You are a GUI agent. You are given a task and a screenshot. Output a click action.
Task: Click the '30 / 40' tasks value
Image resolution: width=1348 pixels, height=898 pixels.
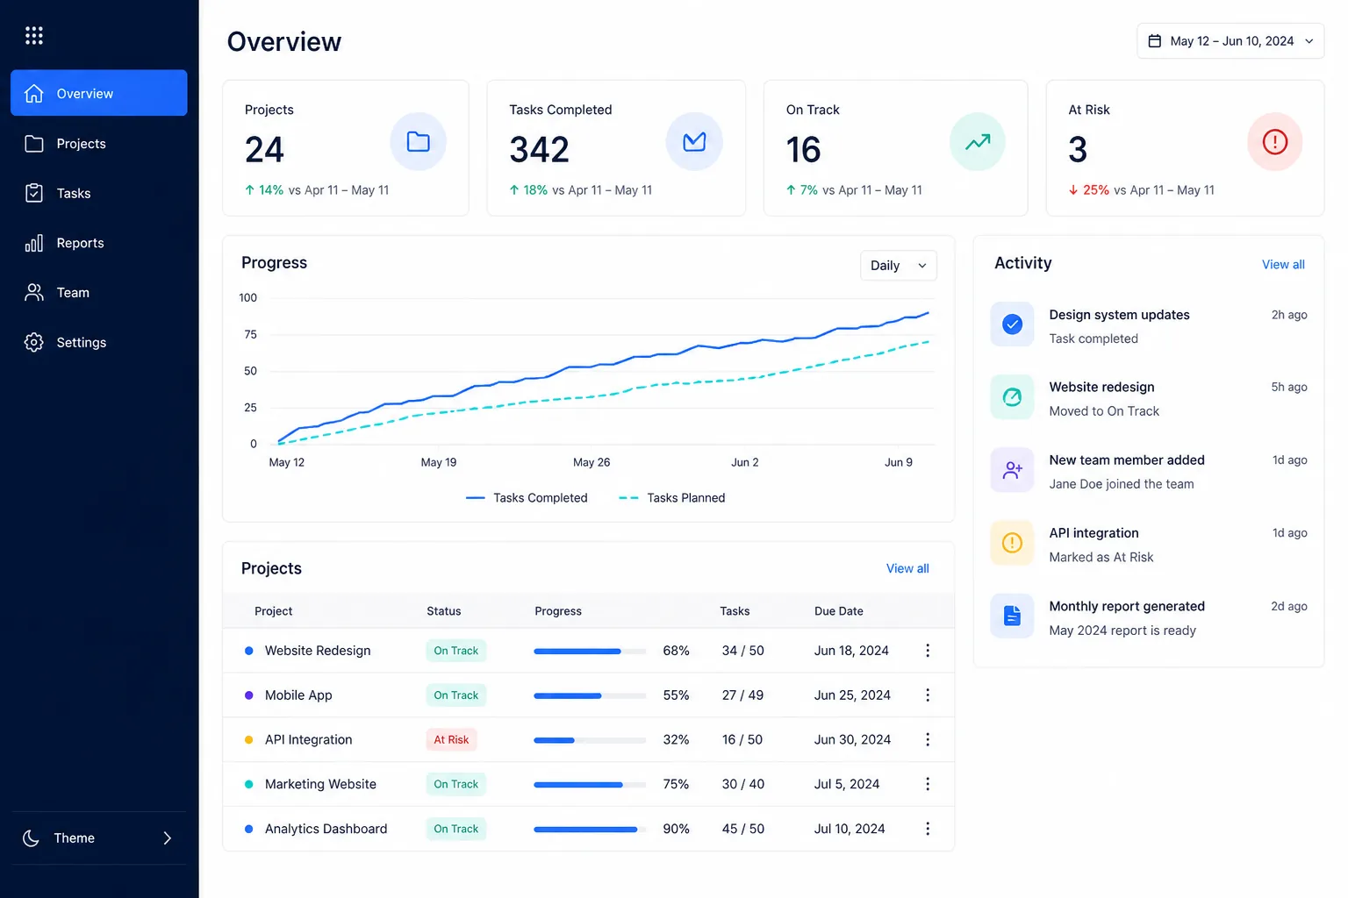742,784
